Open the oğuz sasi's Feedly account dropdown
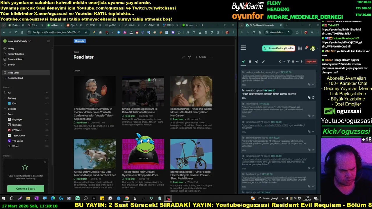372x209 pixels. pos(17,41)
